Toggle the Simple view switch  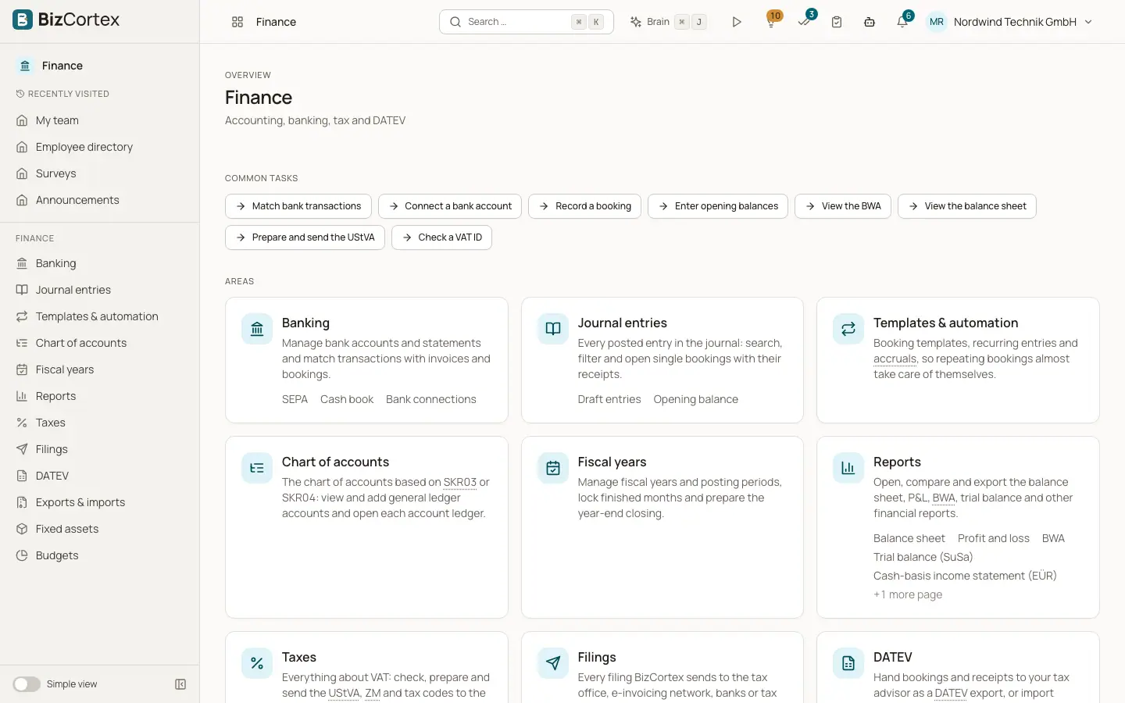coord(27,684)
